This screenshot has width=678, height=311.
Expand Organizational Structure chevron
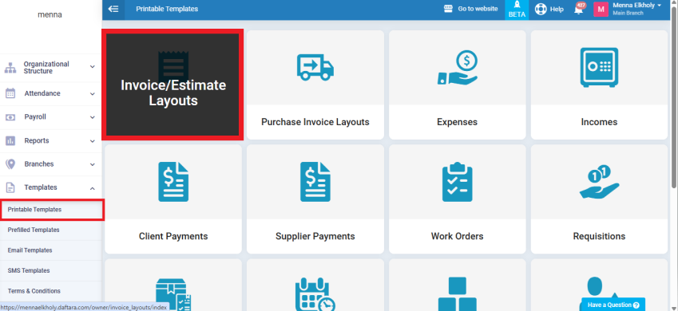click(92, 67)
